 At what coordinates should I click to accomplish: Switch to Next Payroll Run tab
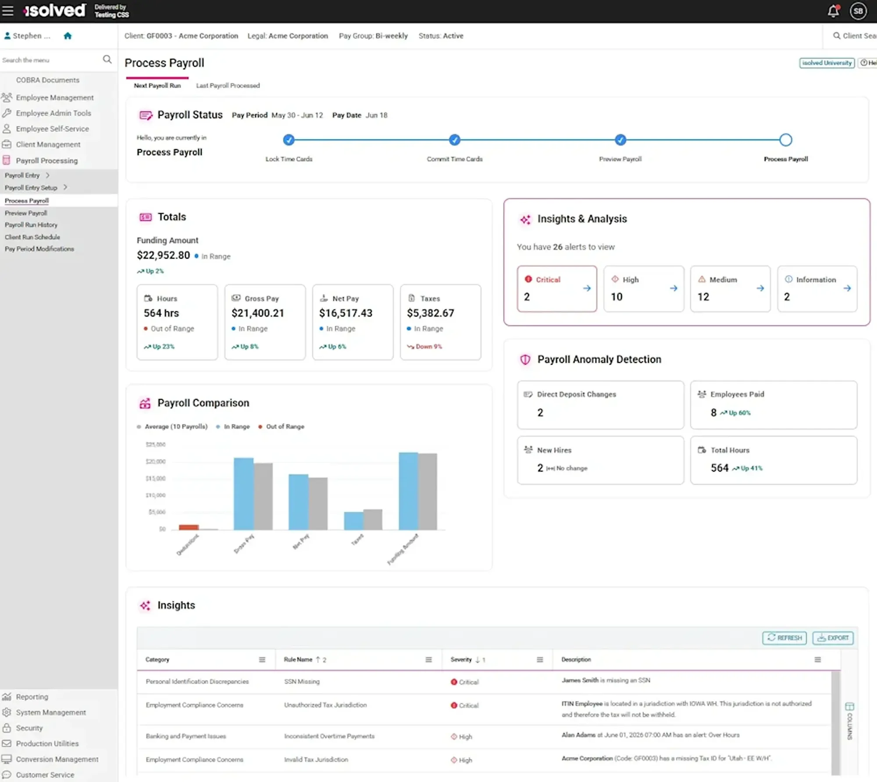coord(157,85)
